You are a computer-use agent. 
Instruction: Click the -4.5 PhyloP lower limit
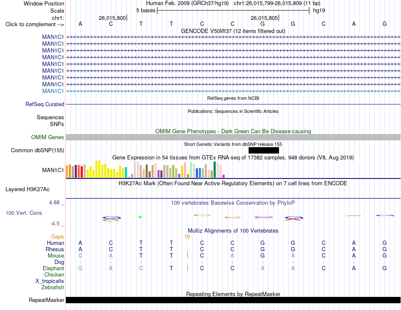[x=55, y=224]
